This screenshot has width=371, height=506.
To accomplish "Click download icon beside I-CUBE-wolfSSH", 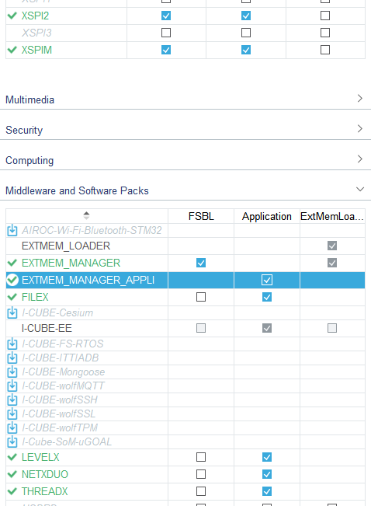I will [x=12, y=400].
